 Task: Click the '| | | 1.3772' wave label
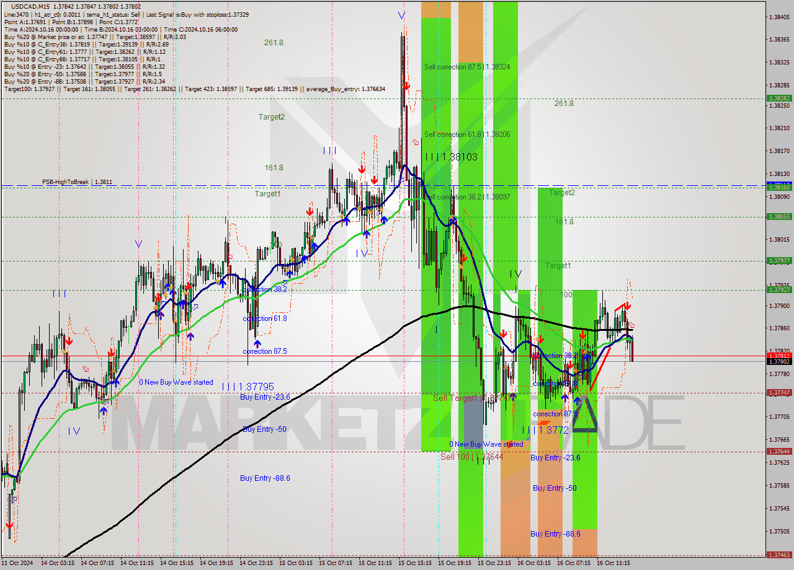click(545, 429)
